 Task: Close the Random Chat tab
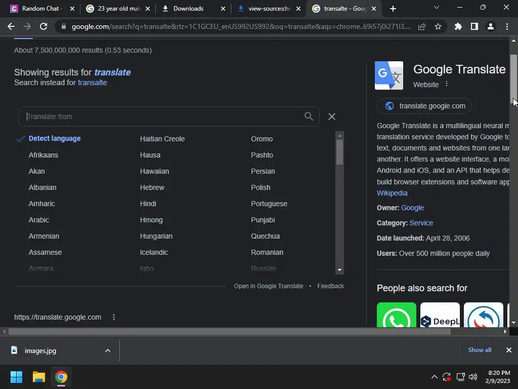click(x=72, y=9)
